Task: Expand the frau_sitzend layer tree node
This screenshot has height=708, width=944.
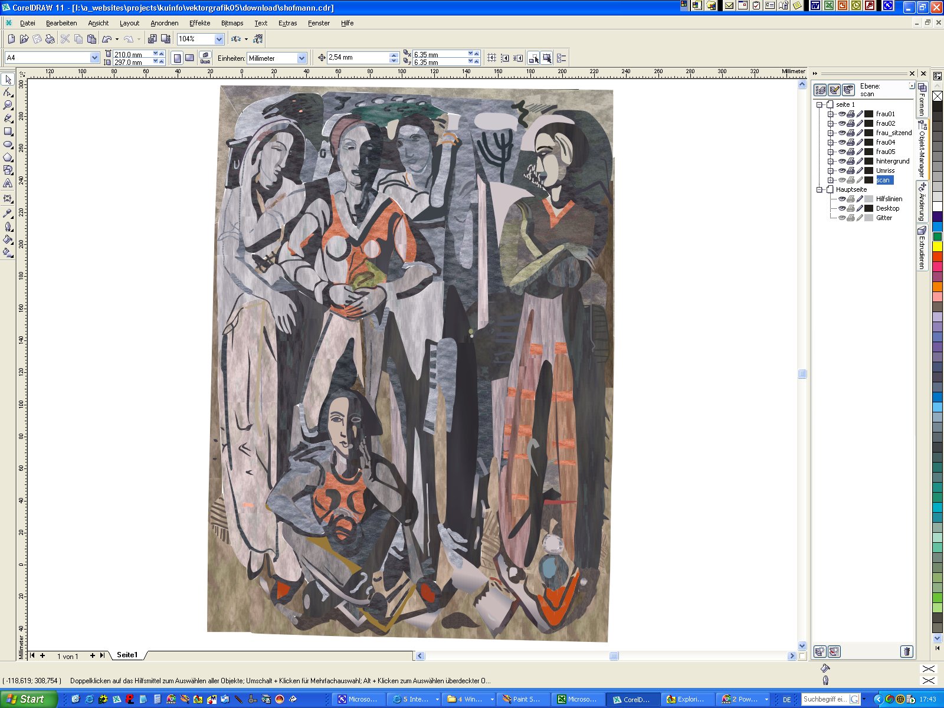Action: [x=830, y=133]
